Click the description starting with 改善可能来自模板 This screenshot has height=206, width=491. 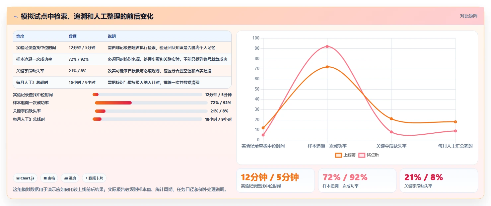pyautogui.click(x=160, y=71)
